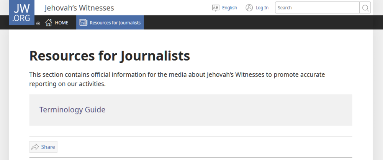Click the user profile icon beside Log In
This screenshot has height=160, width=383.
[249, 8]
